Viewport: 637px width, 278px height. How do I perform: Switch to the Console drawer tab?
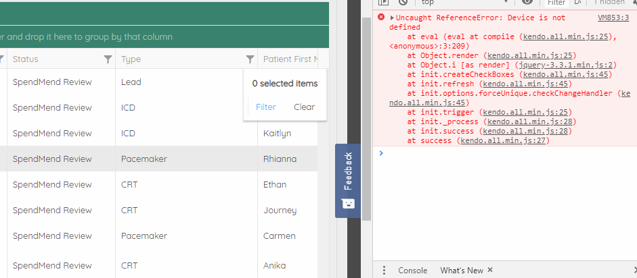(412, 270)
